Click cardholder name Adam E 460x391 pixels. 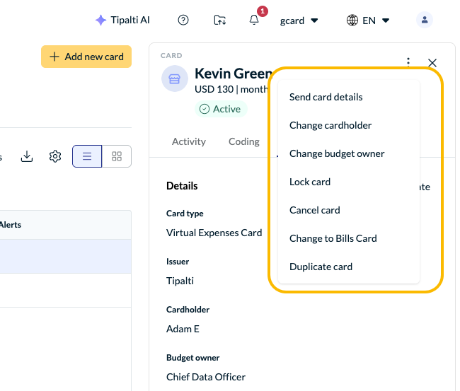[x=183, y=329]
